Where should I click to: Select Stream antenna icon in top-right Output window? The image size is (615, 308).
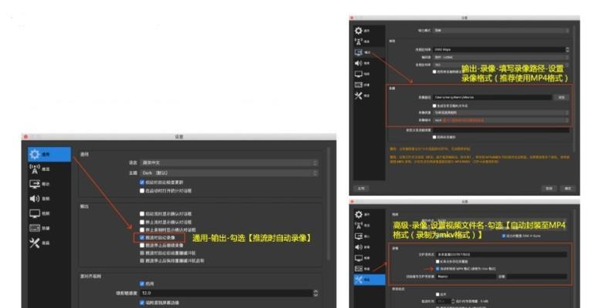(359, 42)
